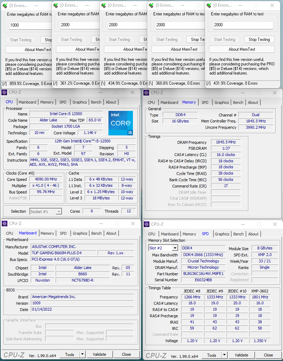The image size is (283, 361).
Task: Open the About tab in the Processor window
Action: pyautogui.click(x=111, y=102)
